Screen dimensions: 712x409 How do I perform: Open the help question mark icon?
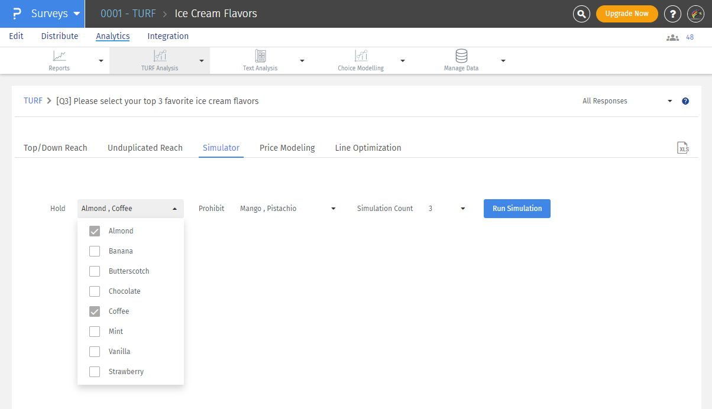coord(672,14)
